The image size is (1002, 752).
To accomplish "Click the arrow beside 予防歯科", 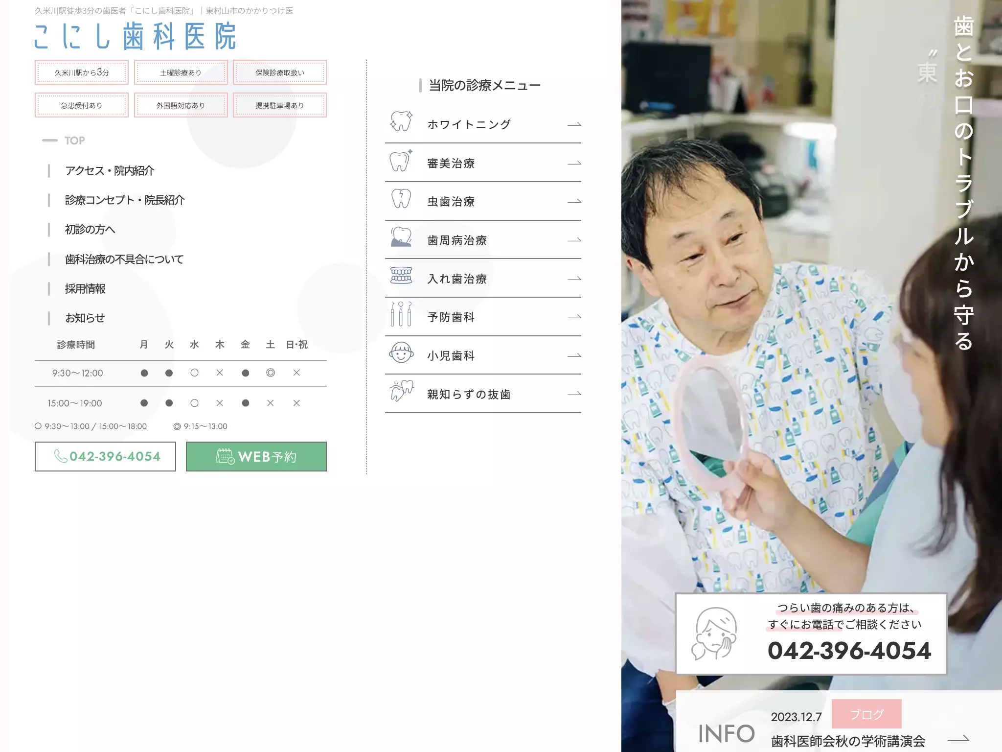I will coord(574,317).
